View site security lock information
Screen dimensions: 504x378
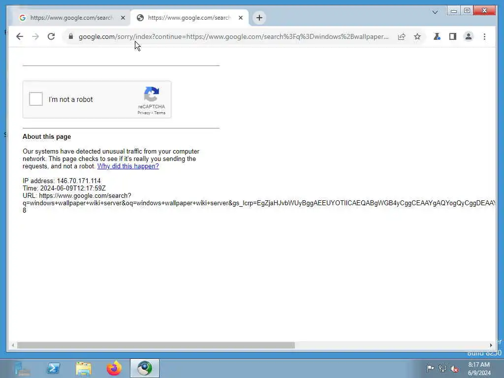click(71, 36)
